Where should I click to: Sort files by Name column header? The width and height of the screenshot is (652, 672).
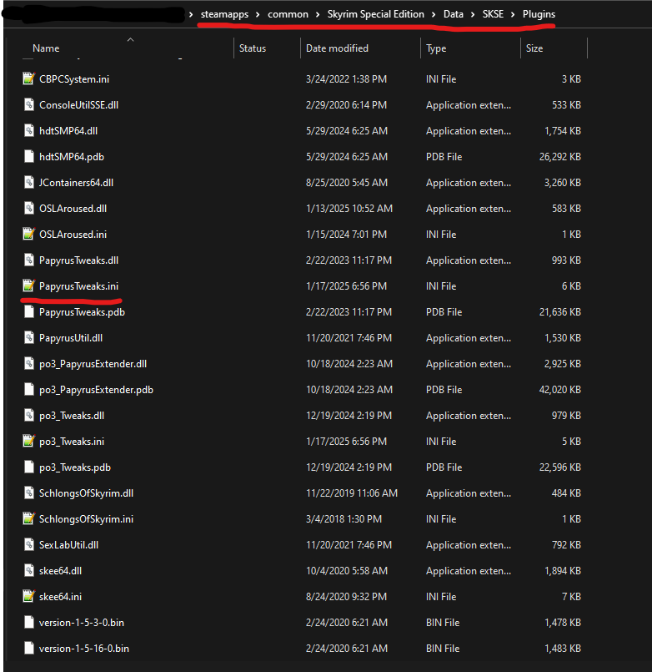click(46, 48)
